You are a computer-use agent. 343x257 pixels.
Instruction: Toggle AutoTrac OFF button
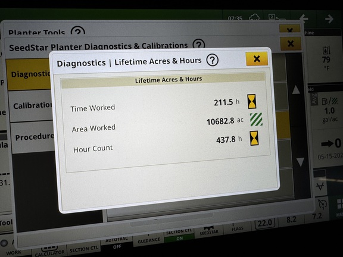tap(117, 243)
